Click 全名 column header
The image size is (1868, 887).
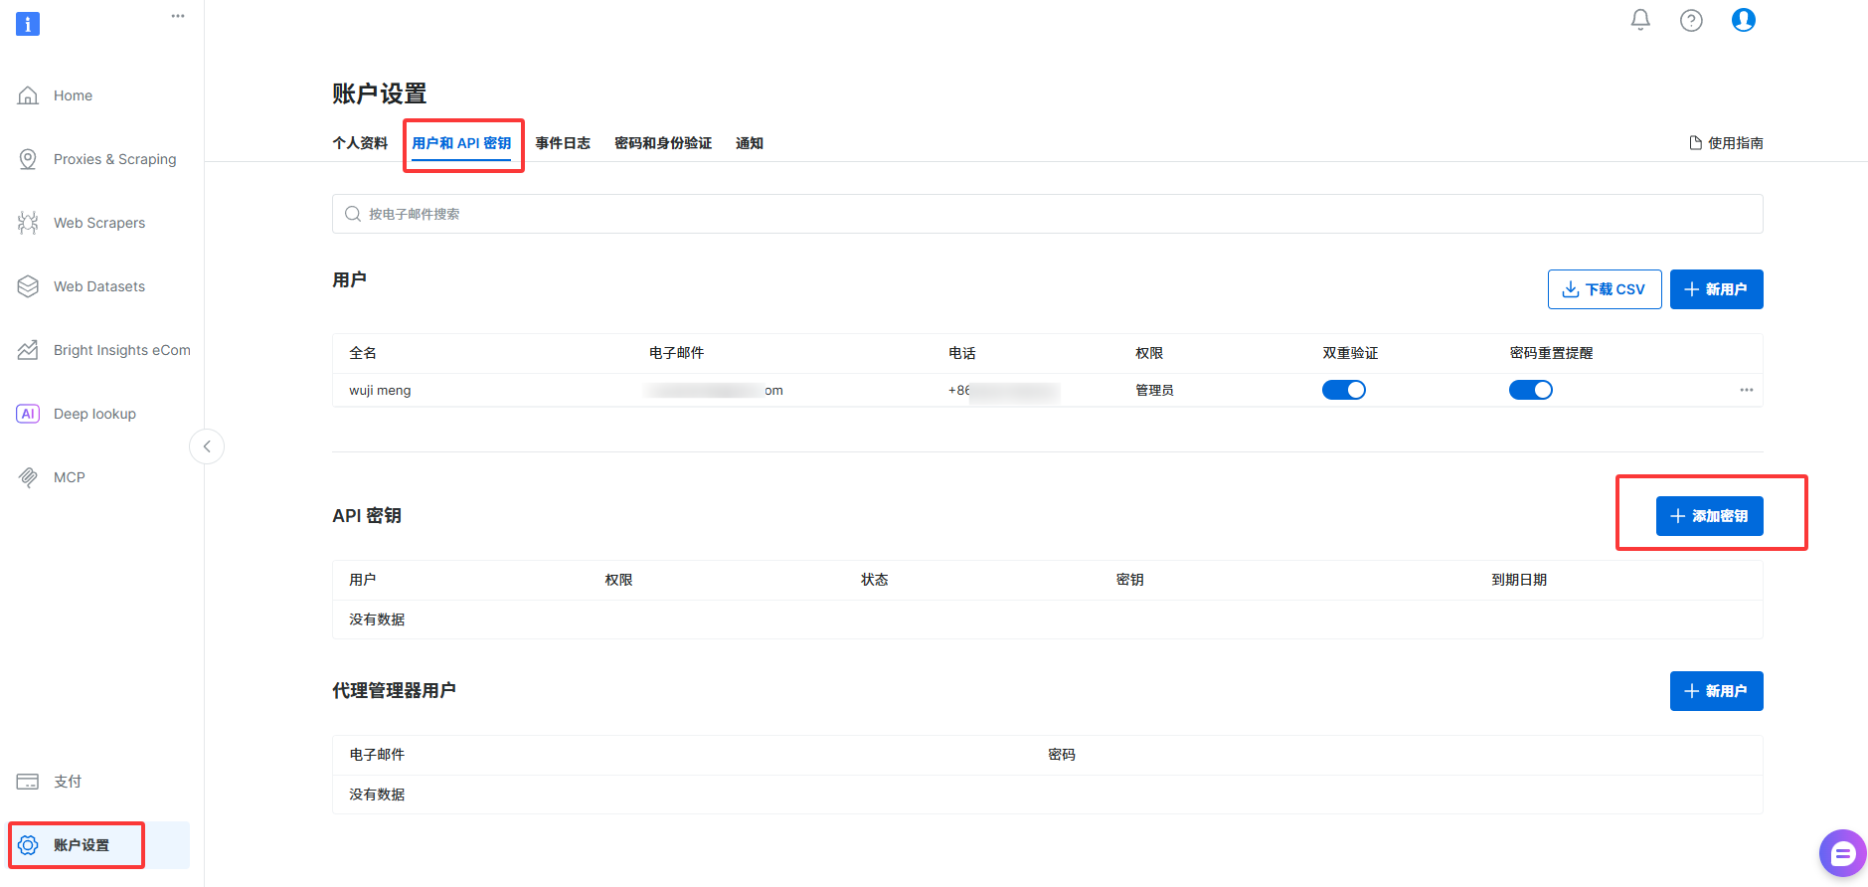363,353
